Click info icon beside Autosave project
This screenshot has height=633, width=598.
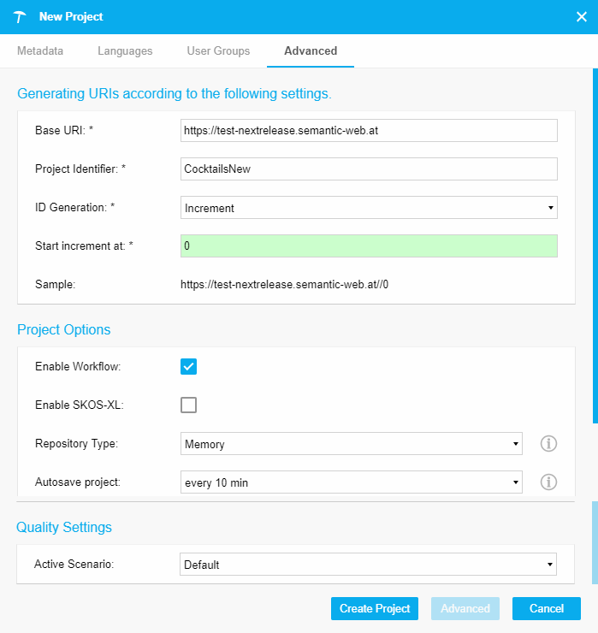(548, 482)
